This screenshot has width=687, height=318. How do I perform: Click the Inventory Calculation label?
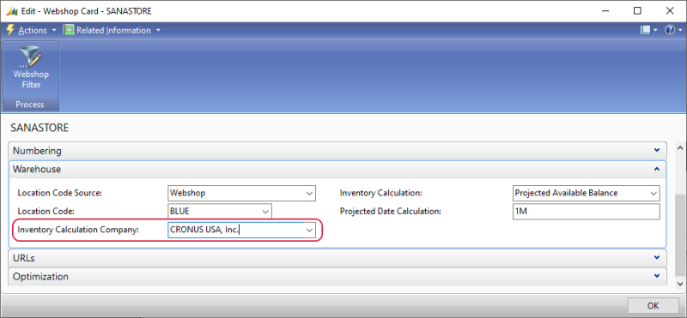(x=380, y=193)
